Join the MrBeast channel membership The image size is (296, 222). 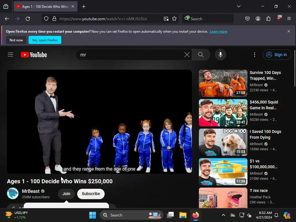66,194
